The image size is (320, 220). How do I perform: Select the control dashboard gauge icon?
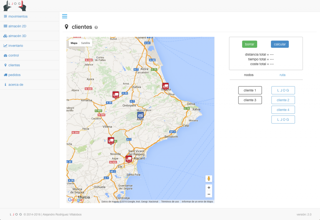[x=5, y=55]
